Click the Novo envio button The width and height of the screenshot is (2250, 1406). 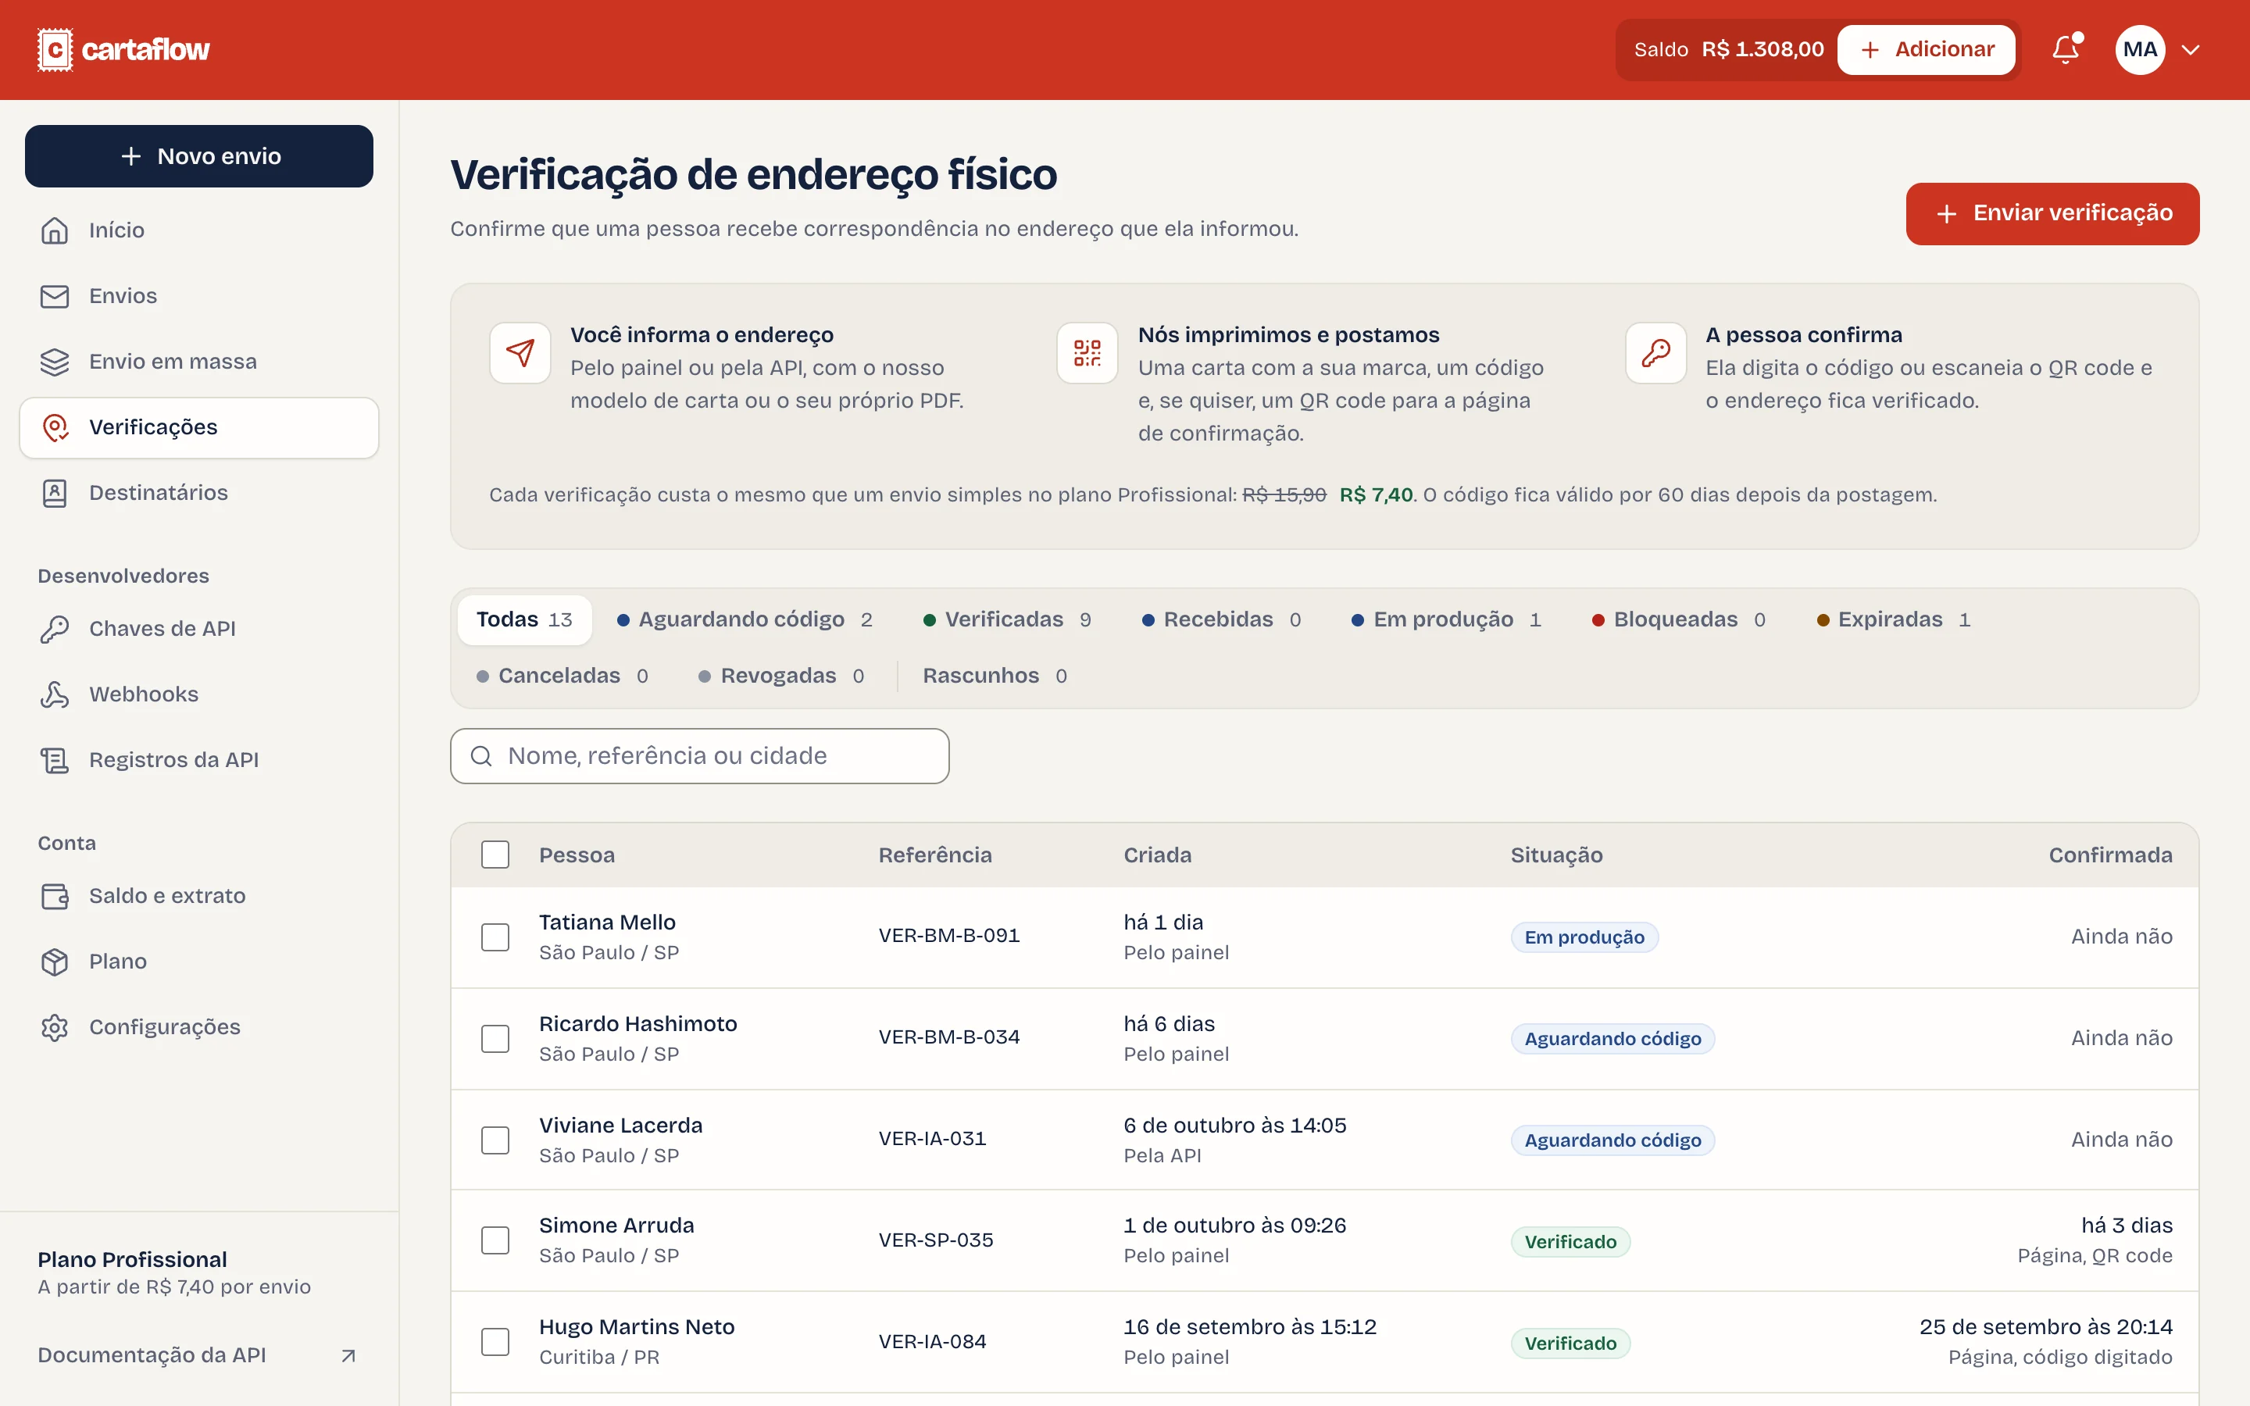(x=199, y=156)
